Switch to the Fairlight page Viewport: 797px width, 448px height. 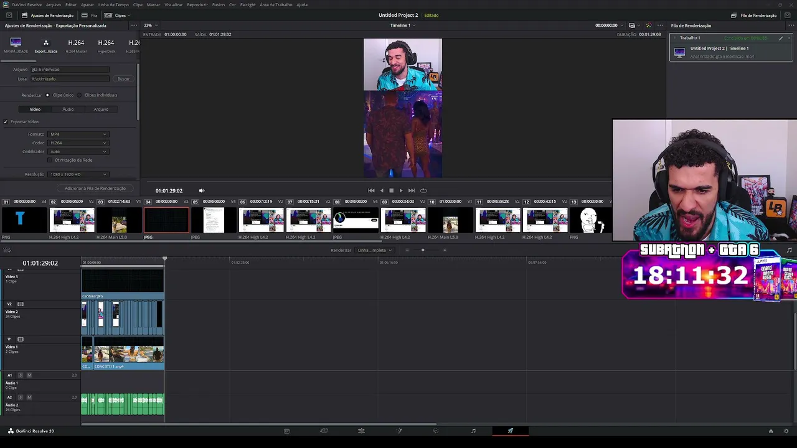click(x=473, y=431)
